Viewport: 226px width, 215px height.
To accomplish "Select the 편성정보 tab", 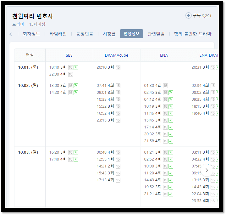I will coord(131,34).
